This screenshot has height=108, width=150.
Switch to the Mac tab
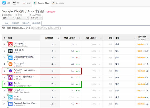click(27, 3)
